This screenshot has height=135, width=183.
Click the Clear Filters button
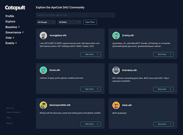click(x=90, y=22)
